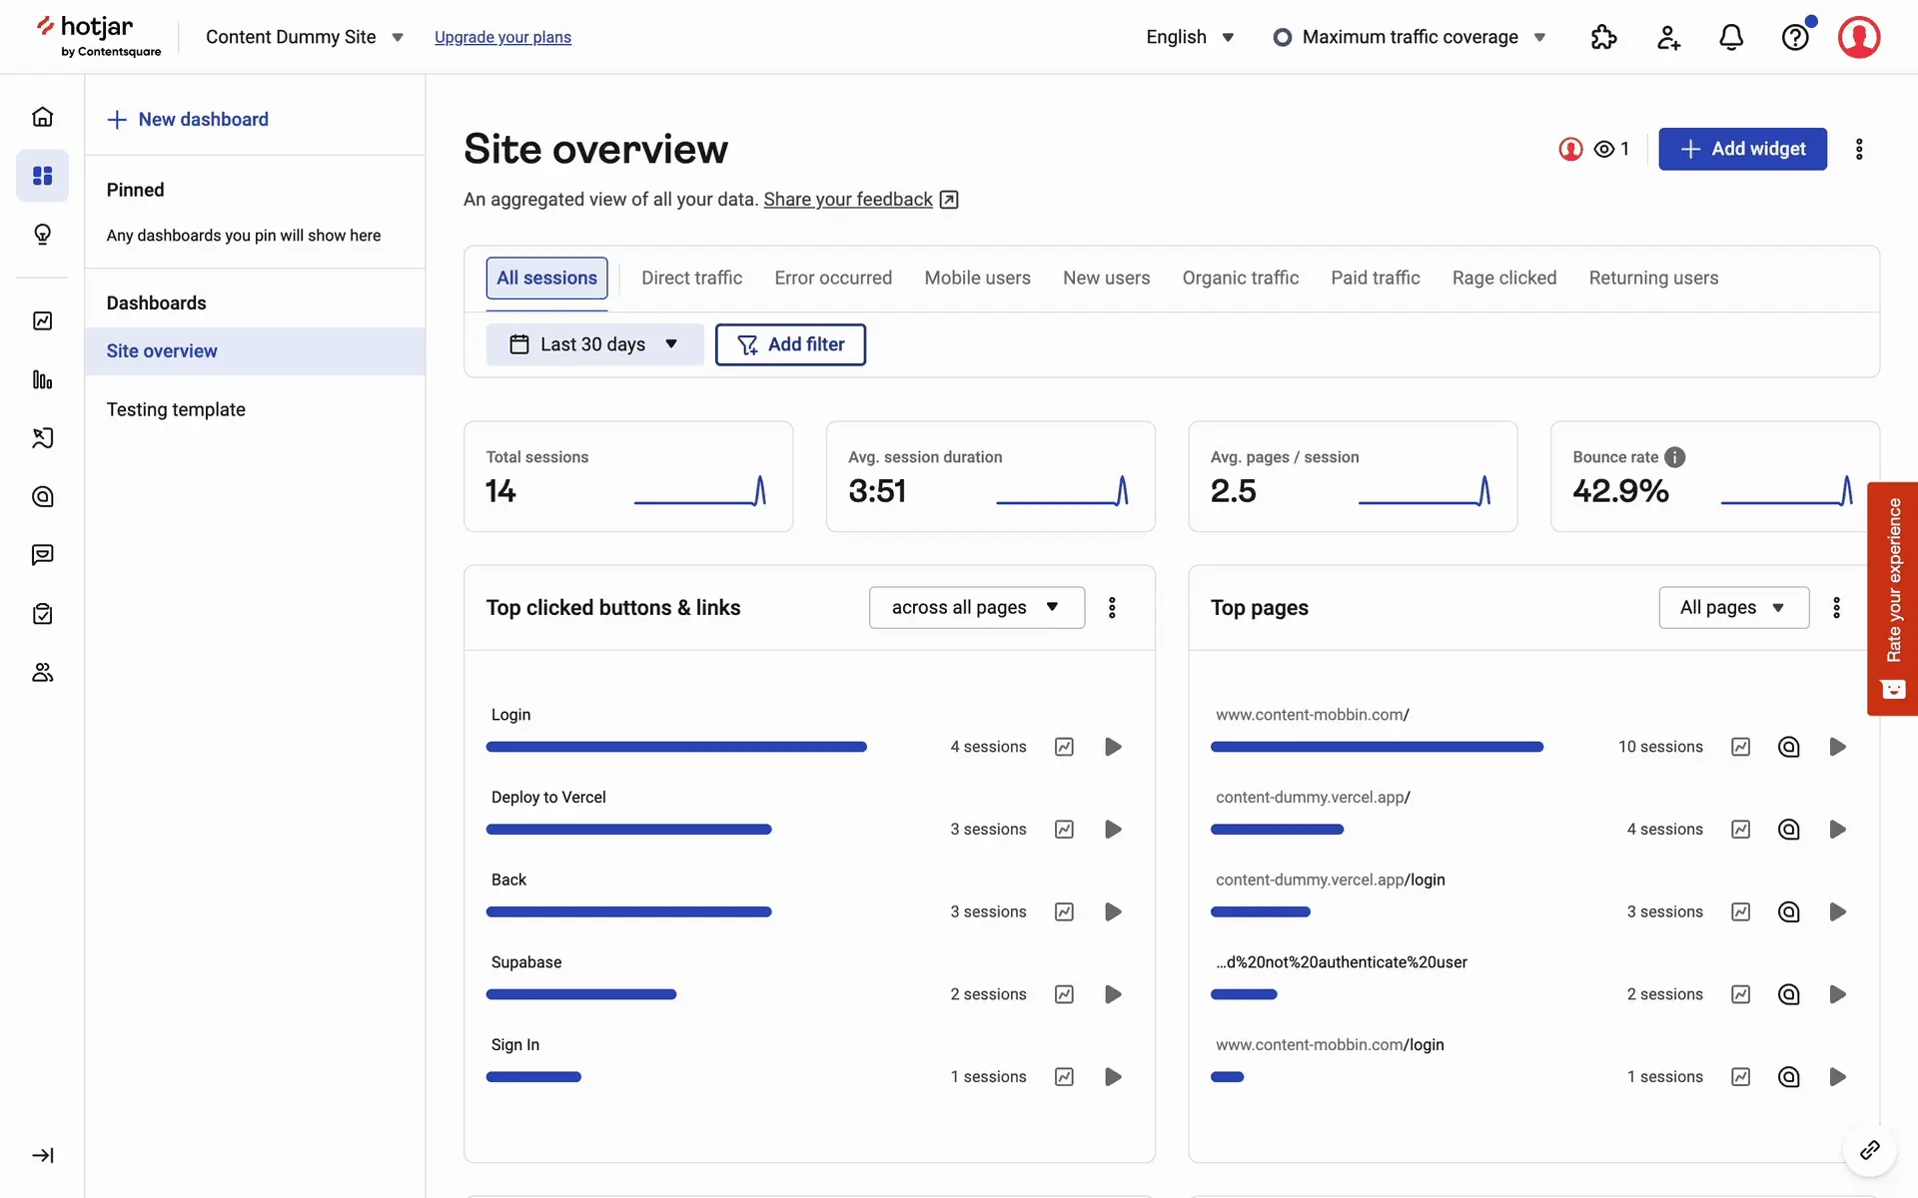Select the Rage clicked segment tab
This screenshot has width=1918, height=1198.
tap(1503, 278)
